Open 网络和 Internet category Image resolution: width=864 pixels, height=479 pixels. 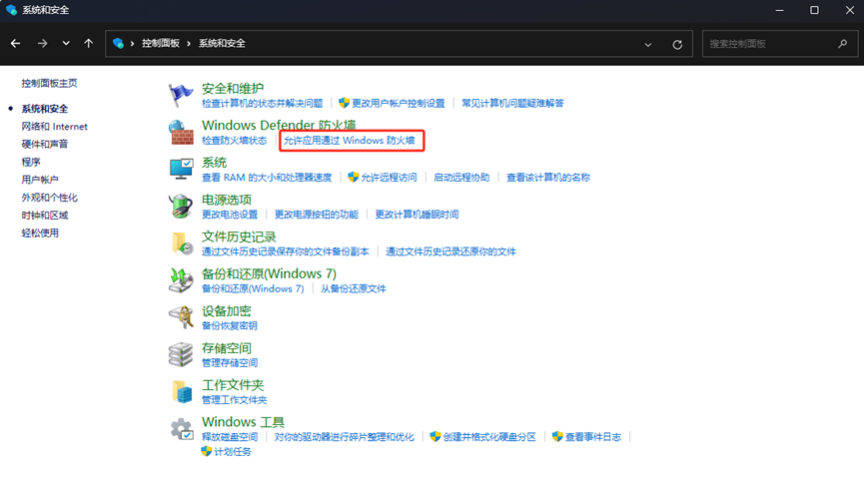tap(54, 126)
